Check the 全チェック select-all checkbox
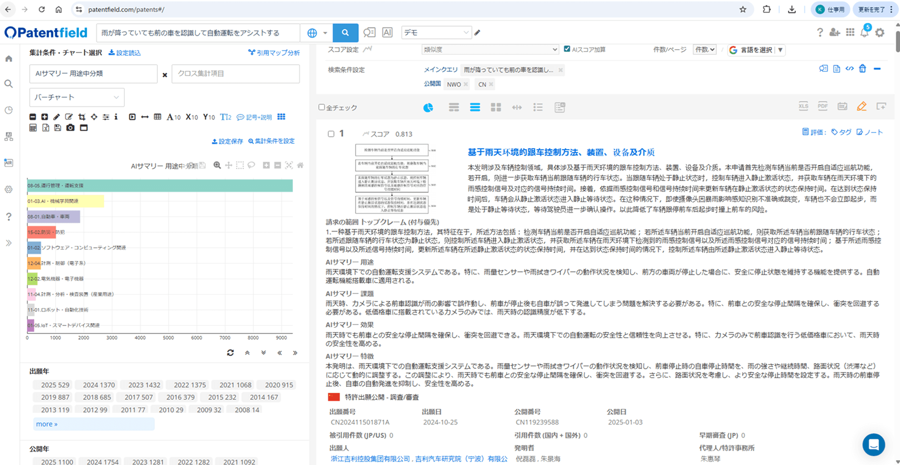Screen dimensions: 900x465 tap(322, 108)
